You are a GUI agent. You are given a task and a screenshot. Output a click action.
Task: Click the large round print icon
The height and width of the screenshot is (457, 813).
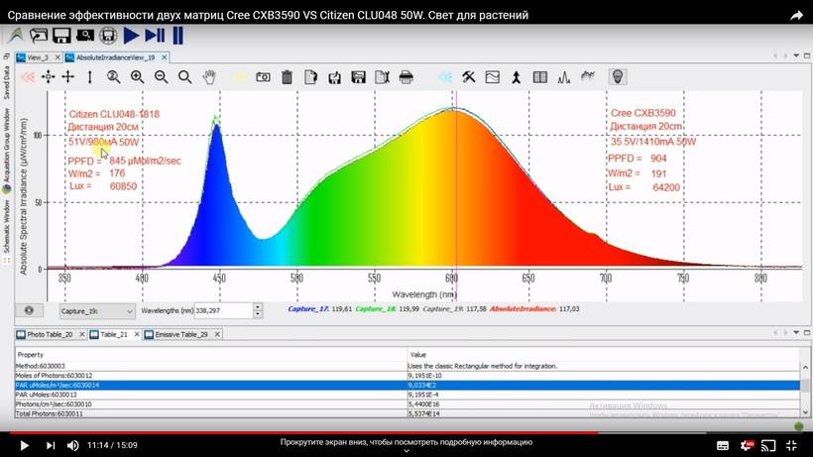click(x=108, y=36)
